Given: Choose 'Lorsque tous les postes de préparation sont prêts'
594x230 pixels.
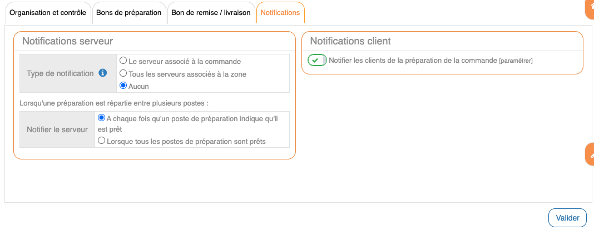Looking at the screenshot, I should 101,141.
